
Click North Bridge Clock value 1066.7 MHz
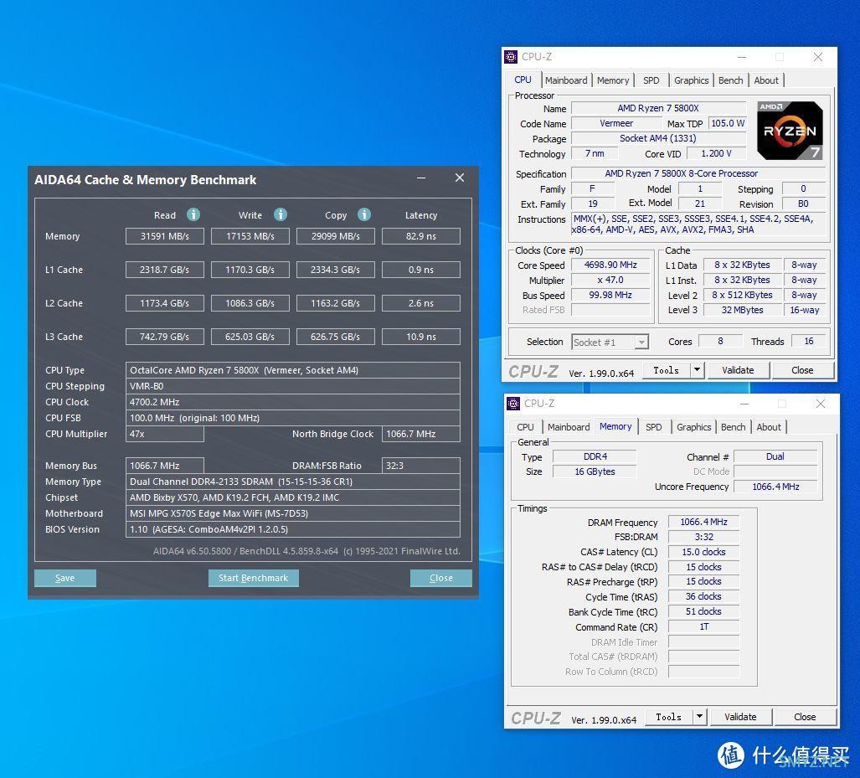[421, 434]
